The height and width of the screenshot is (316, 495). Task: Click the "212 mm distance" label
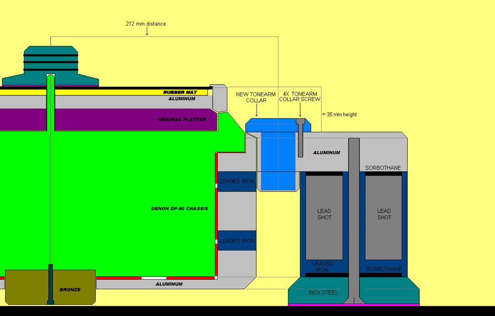point(146,24)
